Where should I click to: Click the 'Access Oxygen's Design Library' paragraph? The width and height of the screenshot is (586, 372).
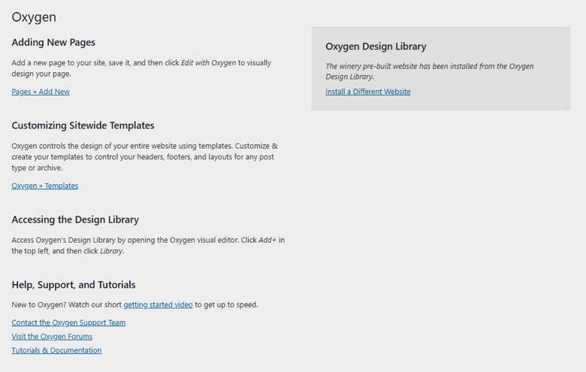tap(148, 245)
